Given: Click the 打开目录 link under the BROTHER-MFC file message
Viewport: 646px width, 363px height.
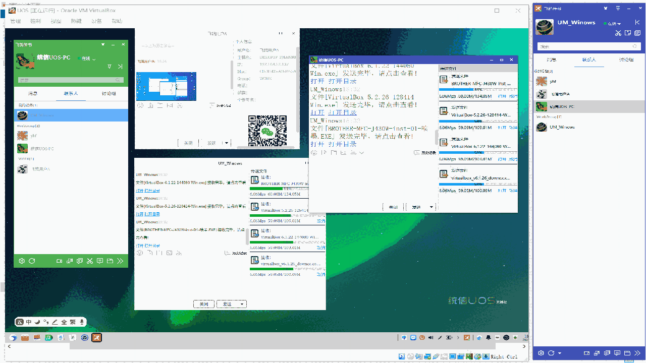Looking at the screenshot, I should coord(342,144).
